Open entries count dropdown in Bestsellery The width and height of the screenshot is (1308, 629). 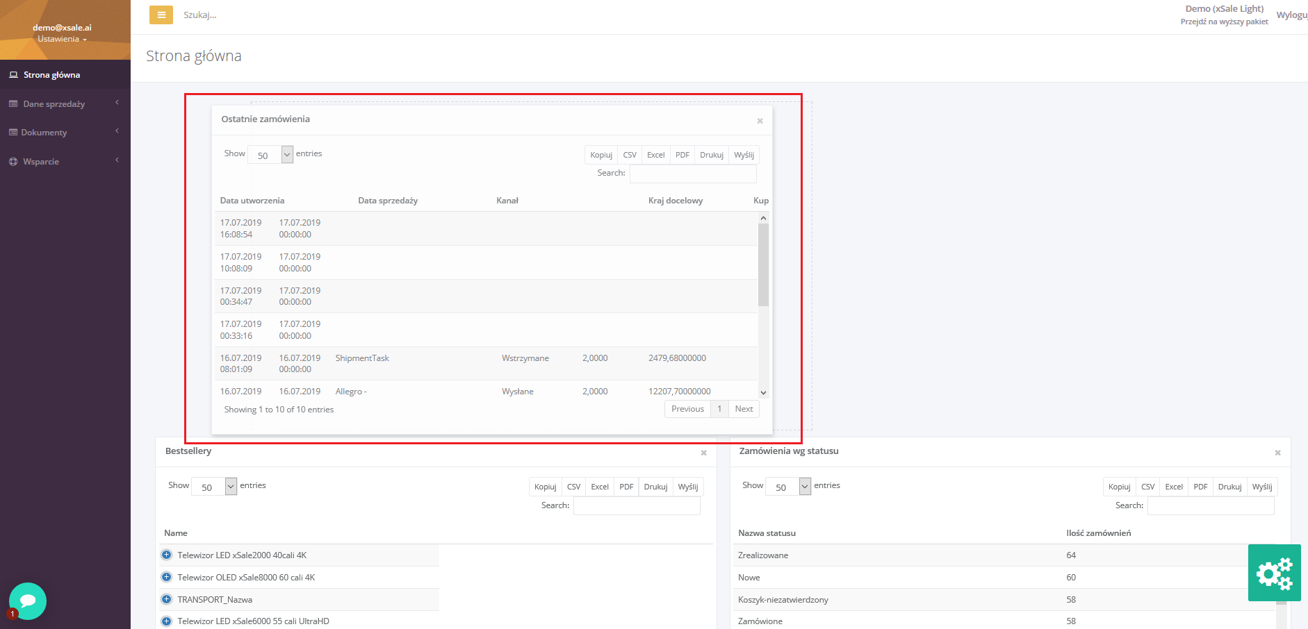click(215, 487)
